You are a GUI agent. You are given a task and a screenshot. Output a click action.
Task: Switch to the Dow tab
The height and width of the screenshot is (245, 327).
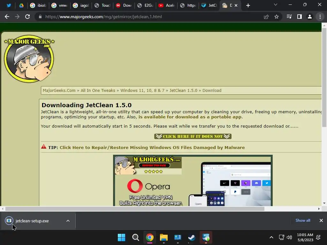pyautogui.click(x=124, y=5)
